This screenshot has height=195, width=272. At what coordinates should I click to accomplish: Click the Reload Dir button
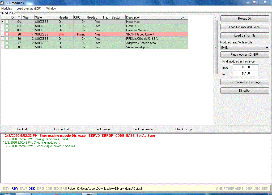tap(245, 19)
